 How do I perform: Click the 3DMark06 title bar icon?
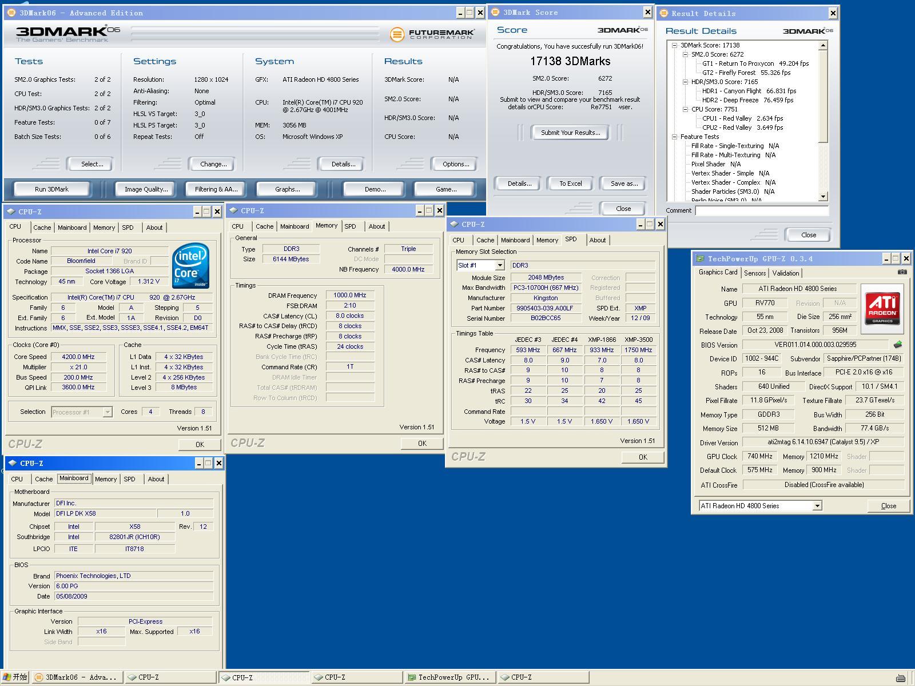(12, 13)
